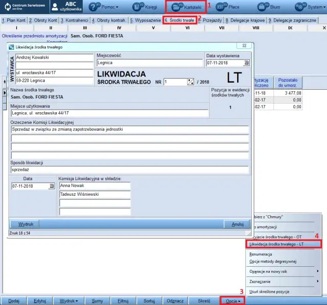
Task: Select Likwidacja środka trwałego - LT option
Action: [284, 244]
